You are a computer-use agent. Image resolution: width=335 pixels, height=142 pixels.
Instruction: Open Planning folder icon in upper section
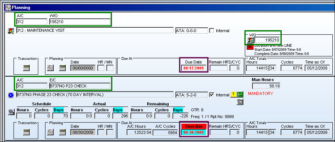point(62,68)
